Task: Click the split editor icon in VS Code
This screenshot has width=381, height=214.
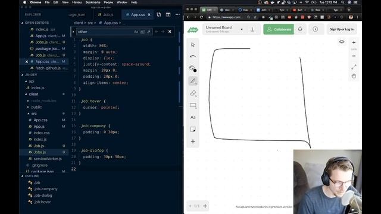Action: tap(168, 14)
